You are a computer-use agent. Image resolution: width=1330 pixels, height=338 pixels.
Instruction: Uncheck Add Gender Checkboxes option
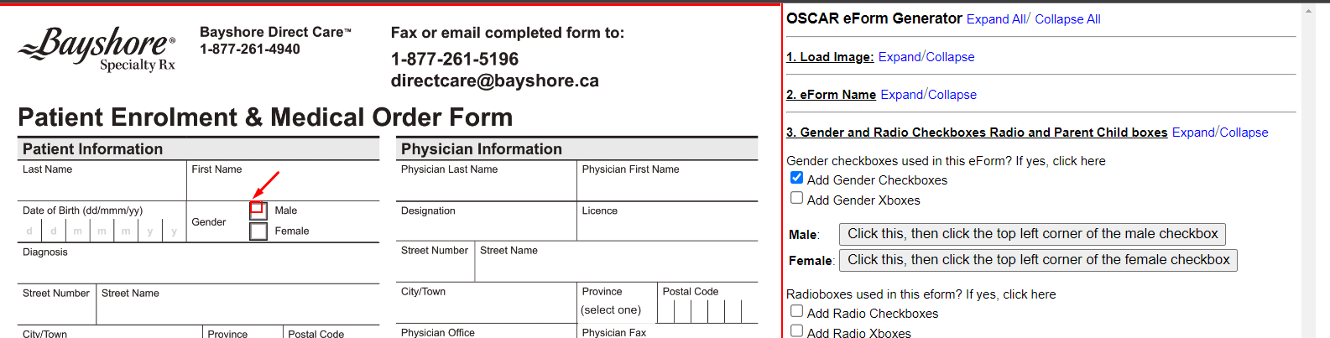point(796,178)
